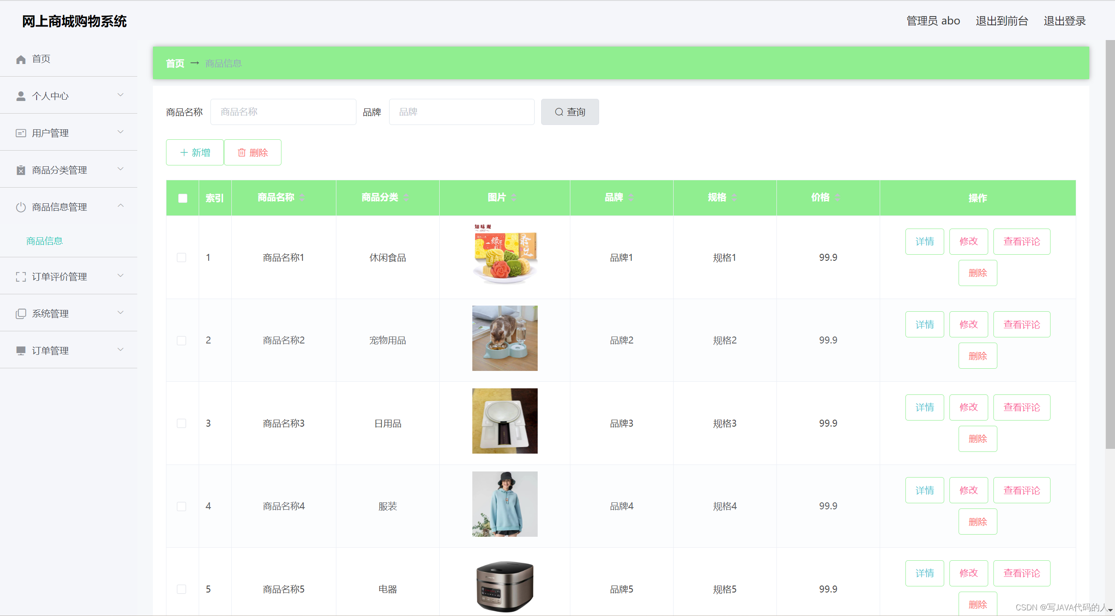Click 退出登录 in top bar
Viewport: 1115px width, 616px height.
(1064, 21)
